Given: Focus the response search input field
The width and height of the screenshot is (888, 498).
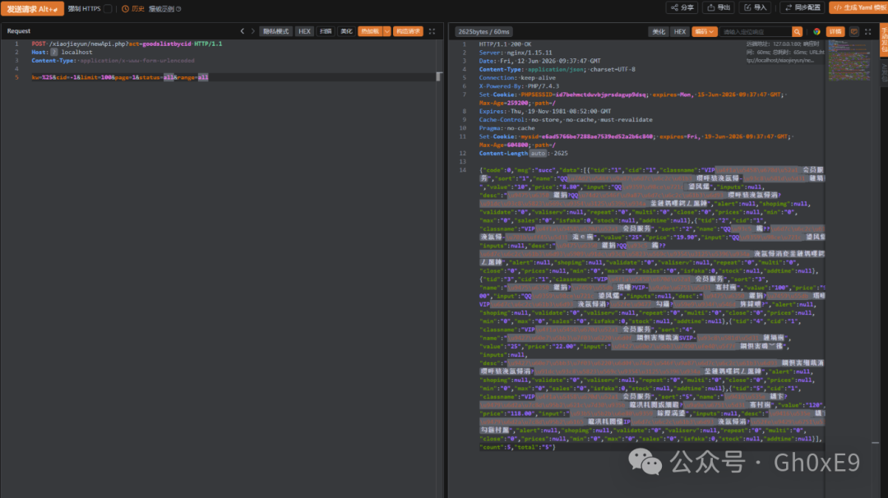Looking at the screenshot, I should (x=756, y=32).
